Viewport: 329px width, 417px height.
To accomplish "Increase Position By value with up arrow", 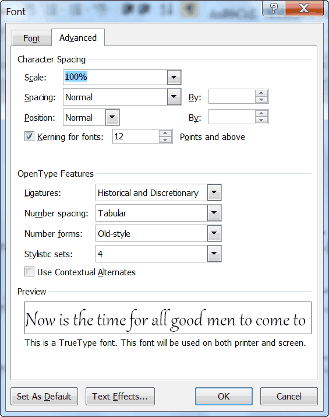I will (261, 114).
